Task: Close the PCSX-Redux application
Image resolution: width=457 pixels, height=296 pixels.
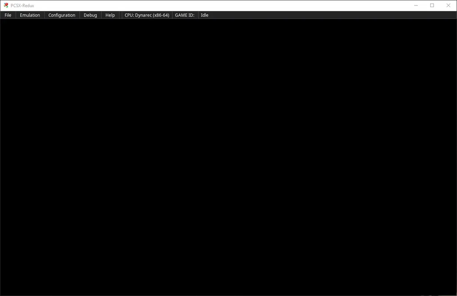Action: click(x=448, y=5)
